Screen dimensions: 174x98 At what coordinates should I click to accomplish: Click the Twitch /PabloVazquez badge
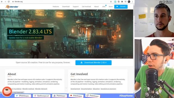[93, 96]
